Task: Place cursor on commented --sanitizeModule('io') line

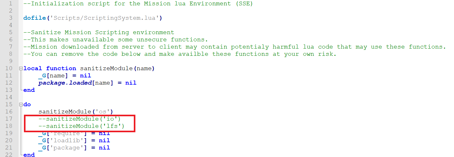Action: tap(79, 119)
